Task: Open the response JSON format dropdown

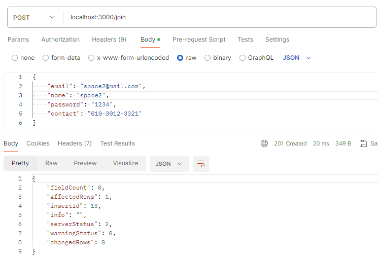Action: [x=169, y=164]
